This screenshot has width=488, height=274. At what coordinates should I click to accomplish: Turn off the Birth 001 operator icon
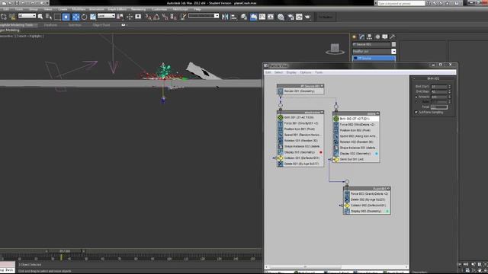pyautogui.click(x=281, y=117)
